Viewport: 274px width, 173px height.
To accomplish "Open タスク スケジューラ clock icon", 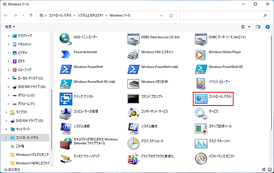I will coord(133,144).
